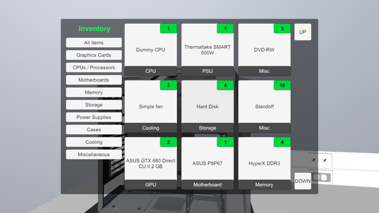Filter inventory by Memory
The height and width of the screenshot is (213, 379).
click(94, 92)
